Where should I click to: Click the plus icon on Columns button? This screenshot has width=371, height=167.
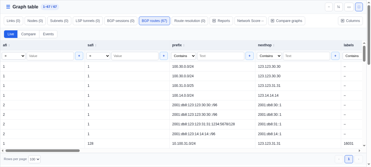(x=343, y=21)
